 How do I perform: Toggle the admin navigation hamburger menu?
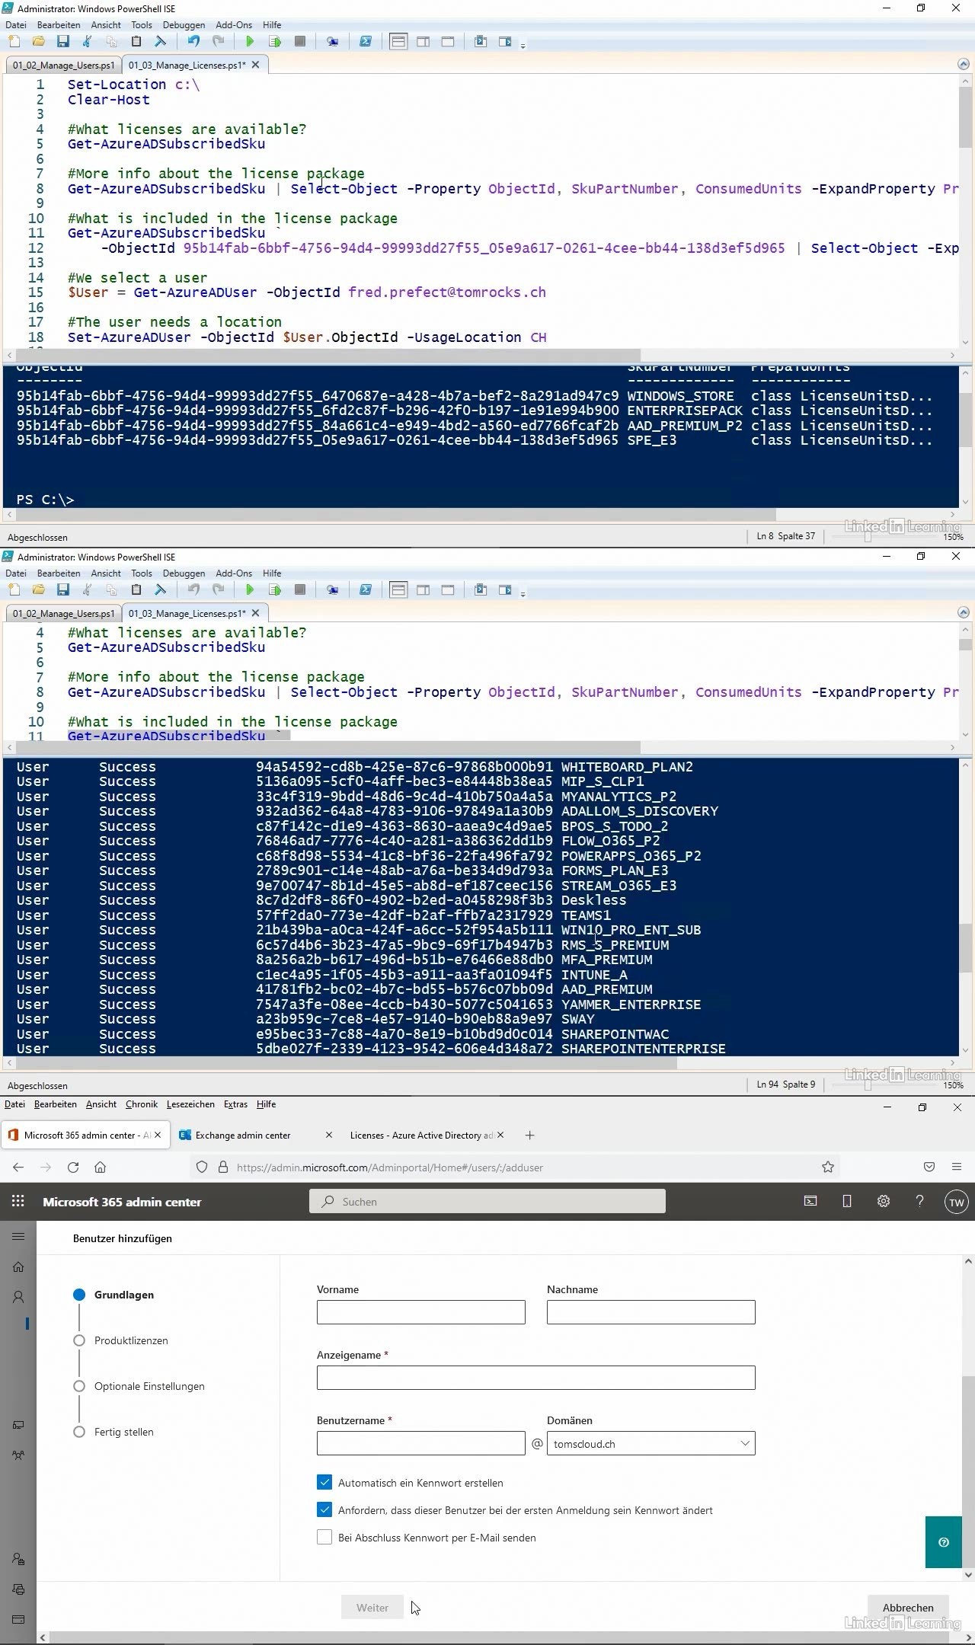(x=18, y=1236)
